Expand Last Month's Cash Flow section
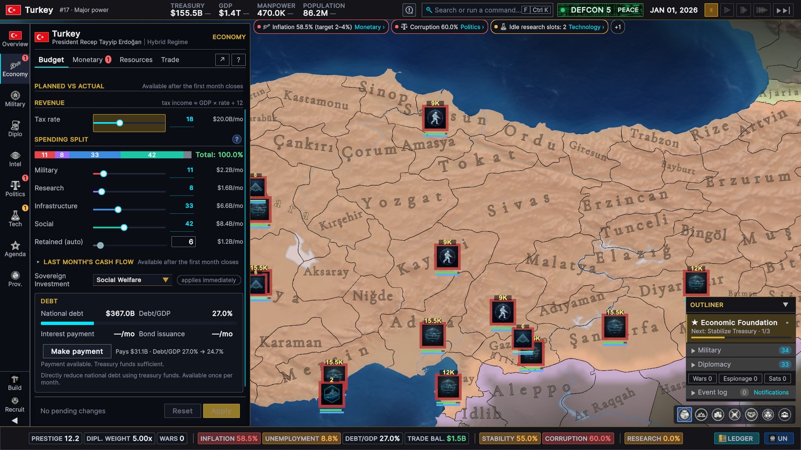Viewport: 801px width, 450px height. (89, 262)
